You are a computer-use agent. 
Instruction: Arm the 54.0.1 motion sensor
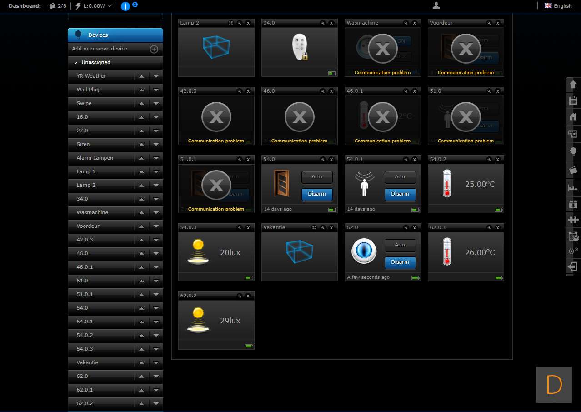[400, 177]
